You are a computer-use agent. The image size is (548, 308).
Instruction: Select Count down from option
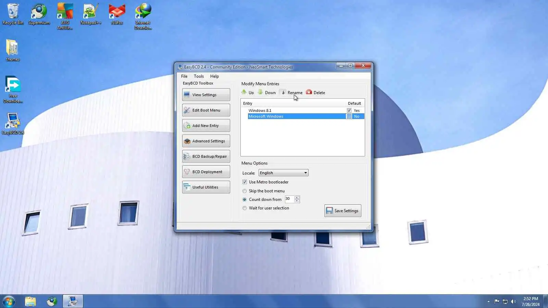click(x=245, y=200)
